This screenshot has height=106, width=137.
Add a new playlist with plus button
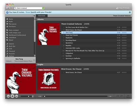click(x=34, y=16)
